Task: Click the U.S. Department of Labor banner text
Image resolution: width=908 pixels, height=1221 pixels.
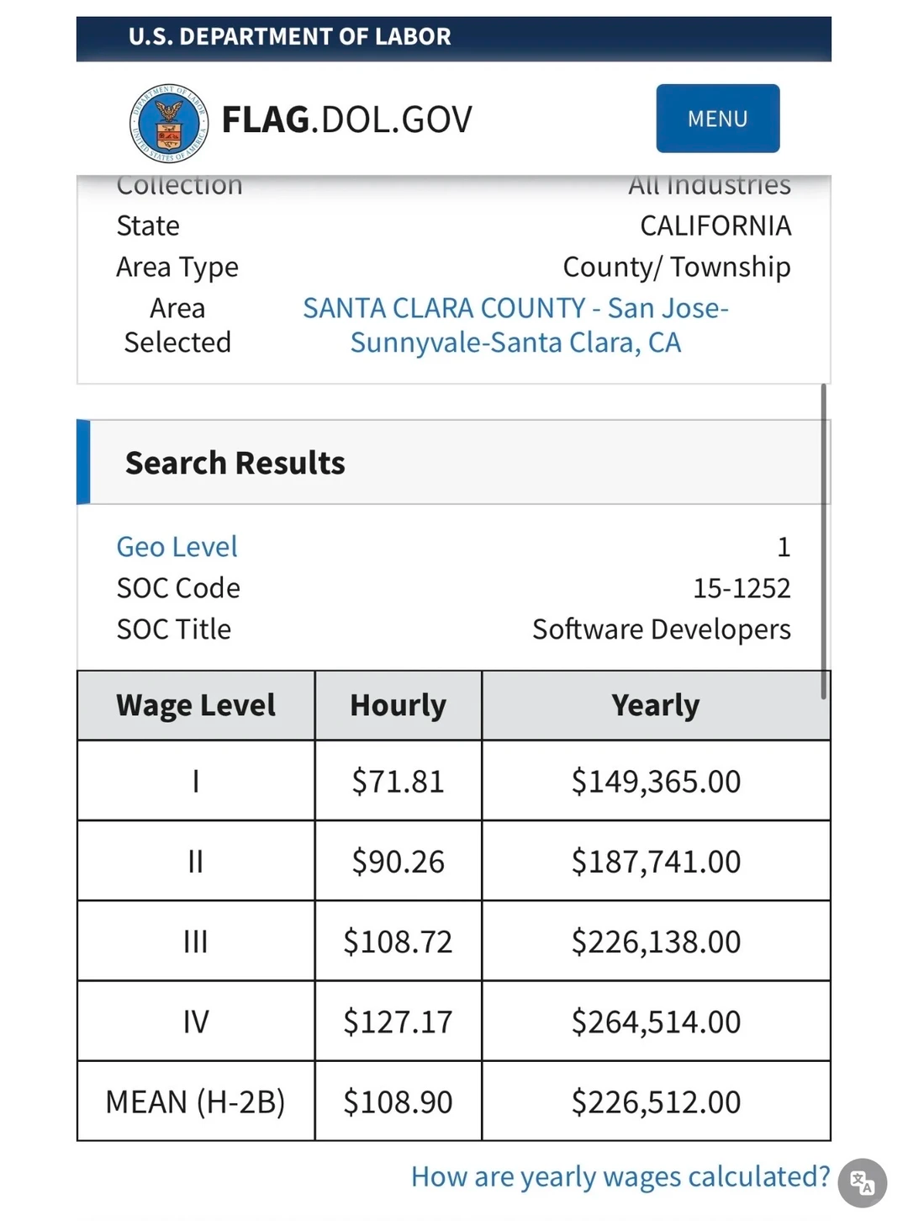Action: 289,37
